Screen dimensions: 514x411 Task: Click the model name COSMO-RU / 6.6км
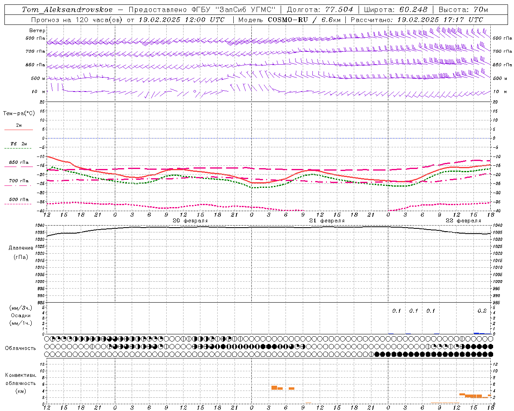304,20
